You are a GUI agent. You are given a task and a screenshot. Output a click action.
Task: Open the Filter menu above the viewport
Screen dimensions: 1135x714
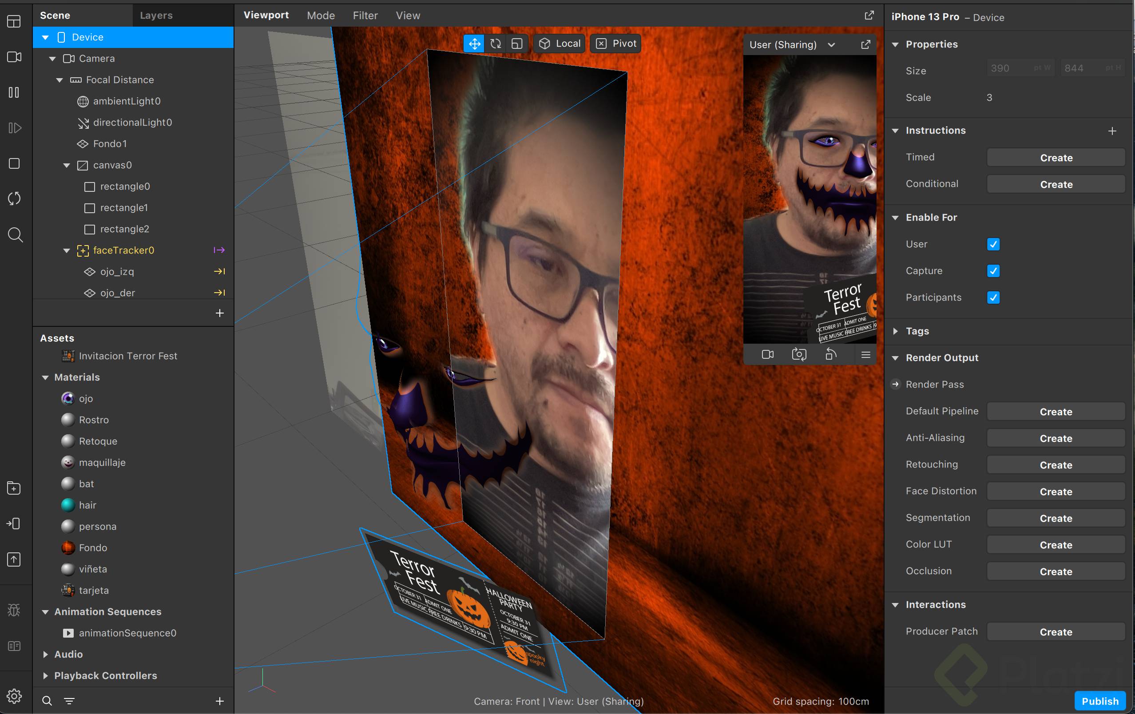point(365,15)
